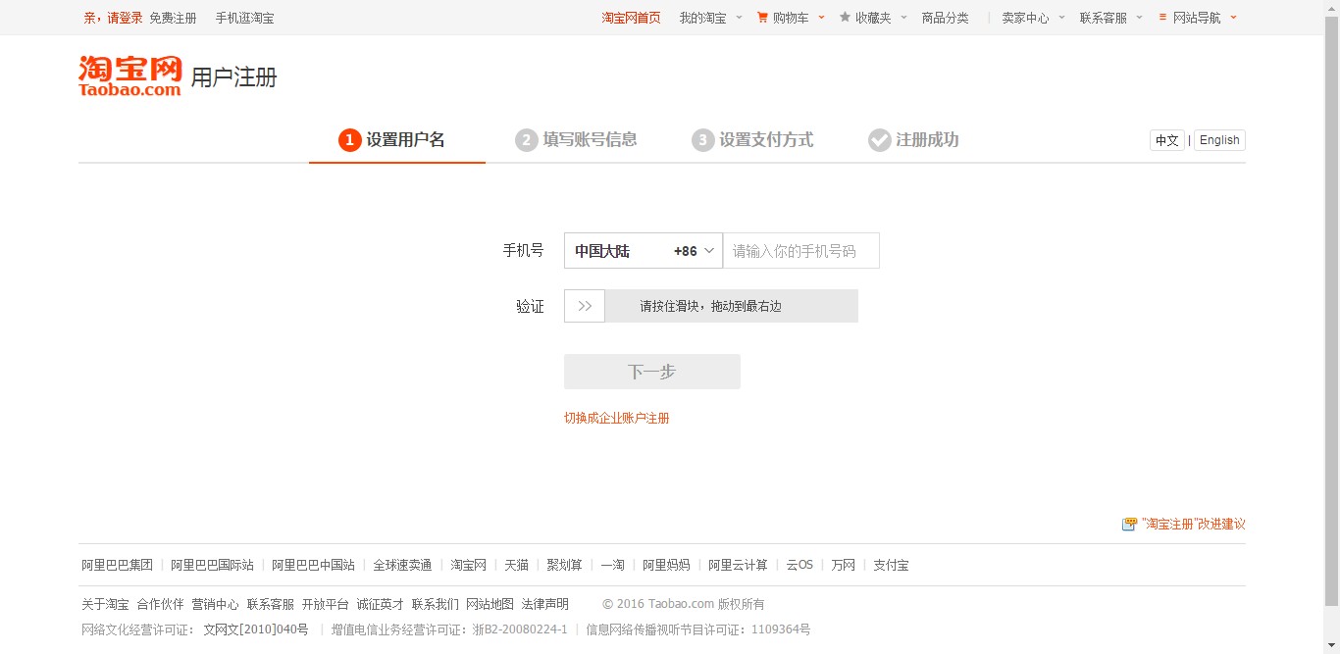
Task: Open 淘宝网 footer link
Action: [469, 565]
